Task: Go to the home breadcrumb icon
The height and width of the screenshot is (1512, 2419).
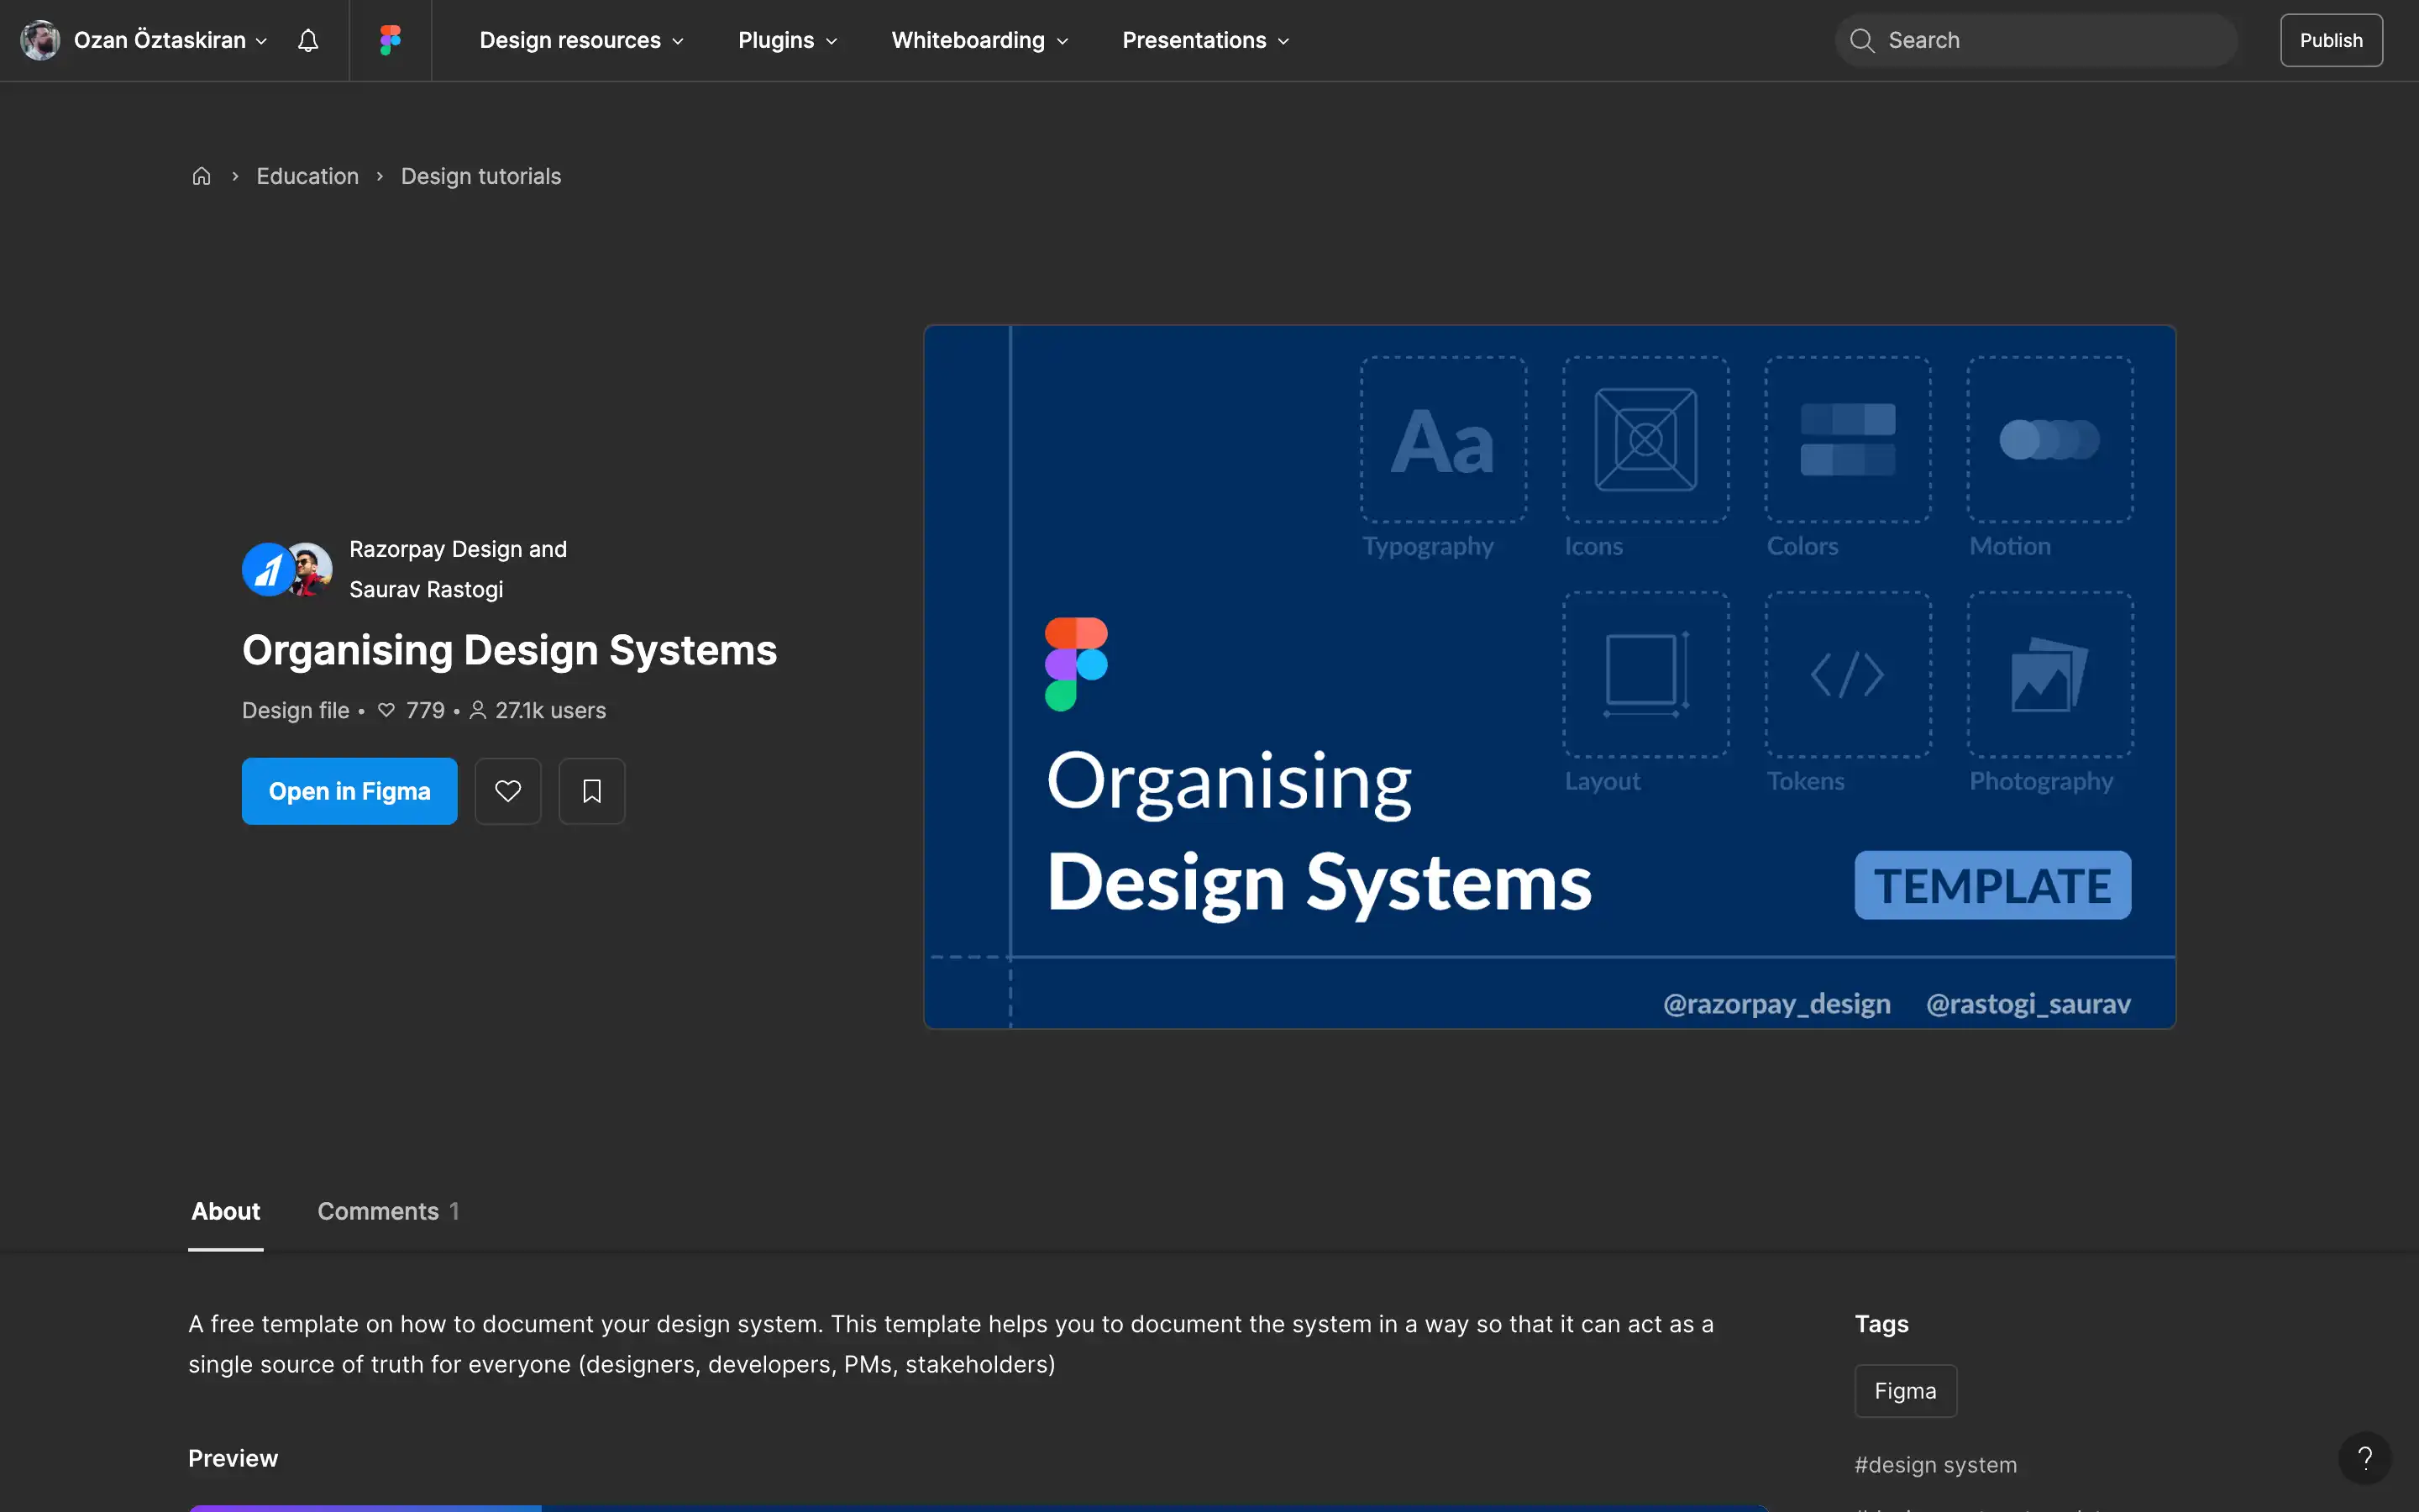Action: tap(201, 176)
